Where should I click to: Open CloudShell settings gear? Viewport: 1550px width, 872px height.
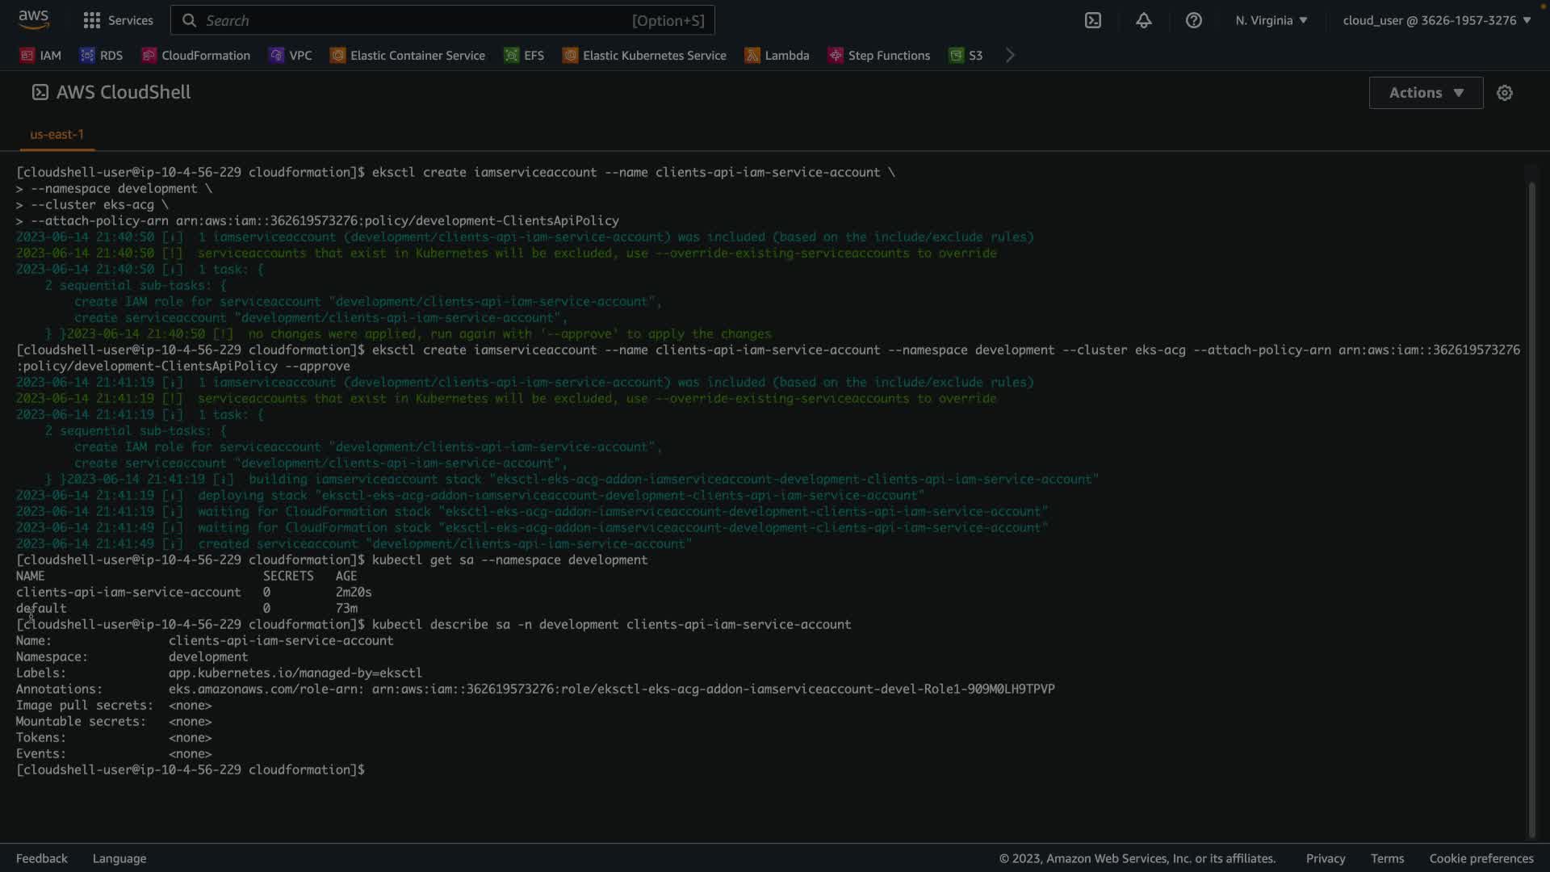coord(1504,93)
